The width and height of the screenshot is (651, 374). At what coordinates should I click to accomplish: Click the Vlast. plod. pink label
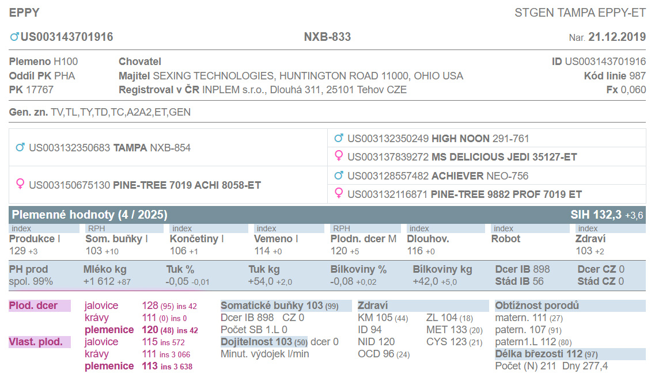(39, 342)
